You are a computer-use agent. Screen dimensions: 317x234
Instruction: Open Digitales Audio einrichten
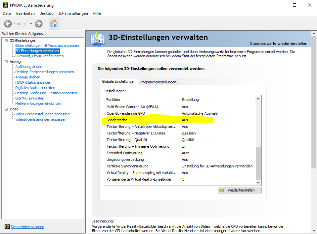pyautogui.click(x=35, y=88)
